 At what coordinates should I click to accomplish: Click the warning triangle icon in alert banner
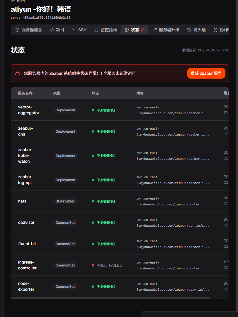(x=18, y=73)
